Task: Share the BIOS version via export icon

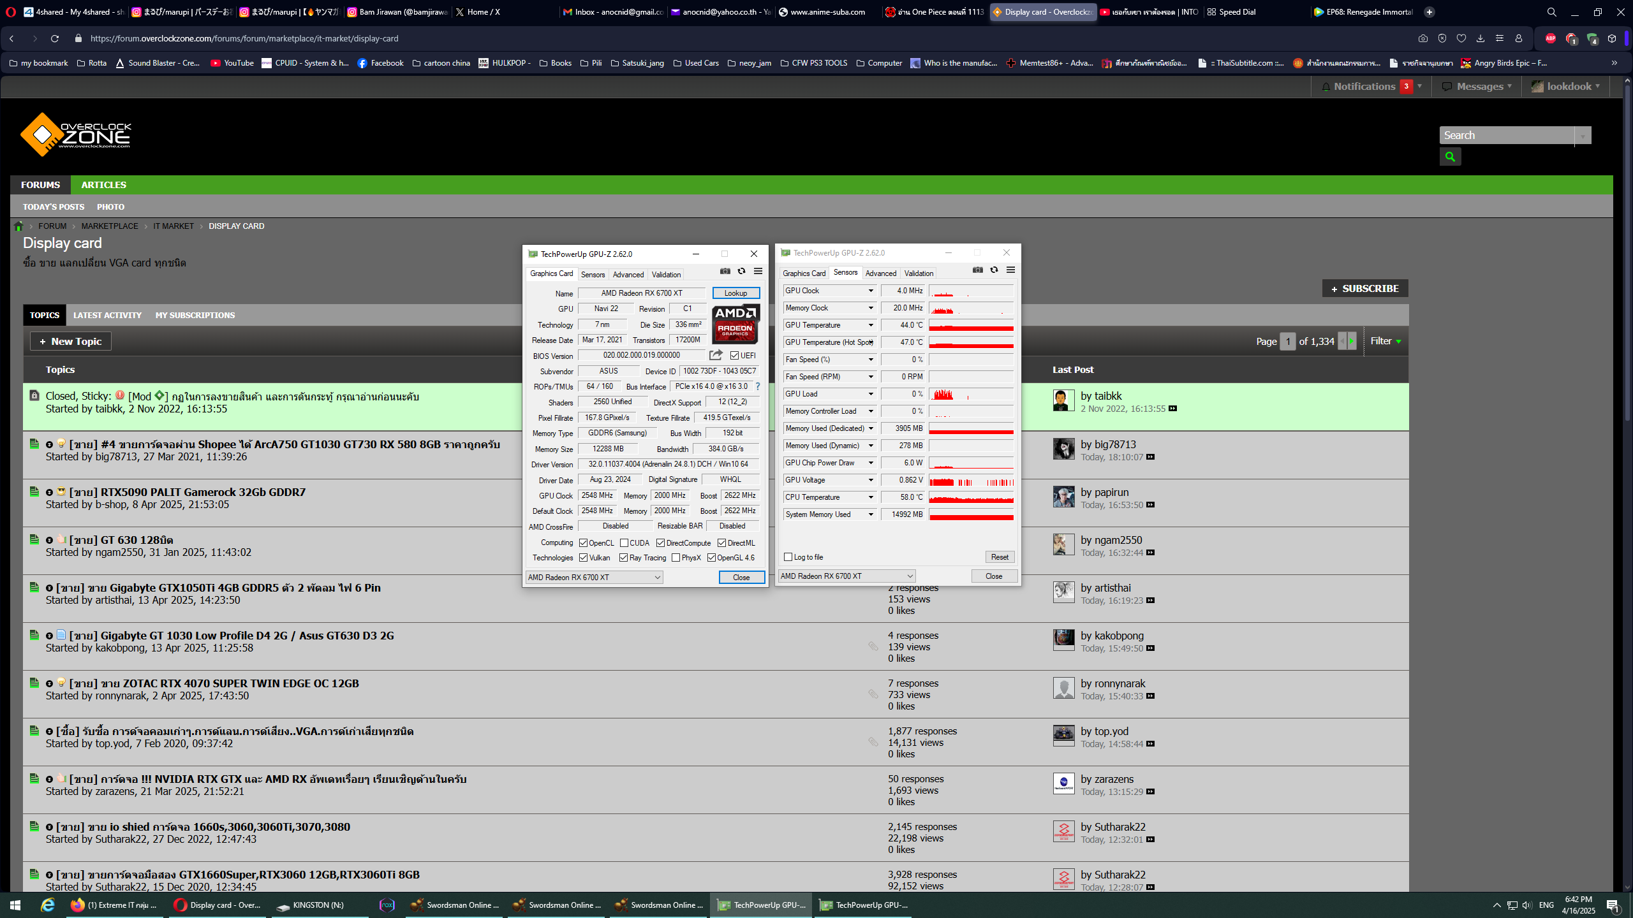Action: (x=716, y=355)
